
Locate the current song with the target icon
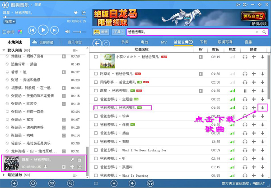tap(33, 184)
